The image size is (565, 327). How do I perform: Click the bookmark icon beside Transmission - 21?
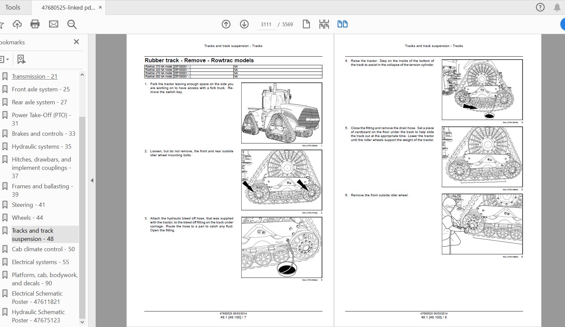pyautogui.click(x=5, y=76)
